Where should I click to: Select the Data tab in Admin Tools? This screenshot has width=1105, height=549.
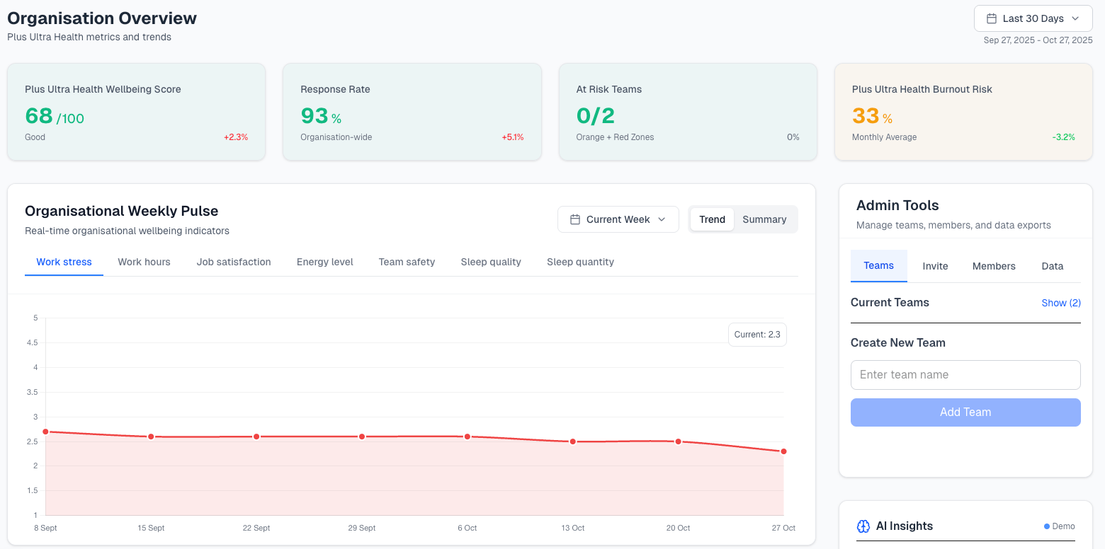1053,265
